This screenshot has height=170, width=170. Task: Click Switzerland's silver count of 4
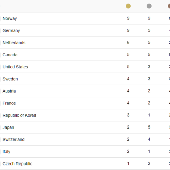coord(149,139)
